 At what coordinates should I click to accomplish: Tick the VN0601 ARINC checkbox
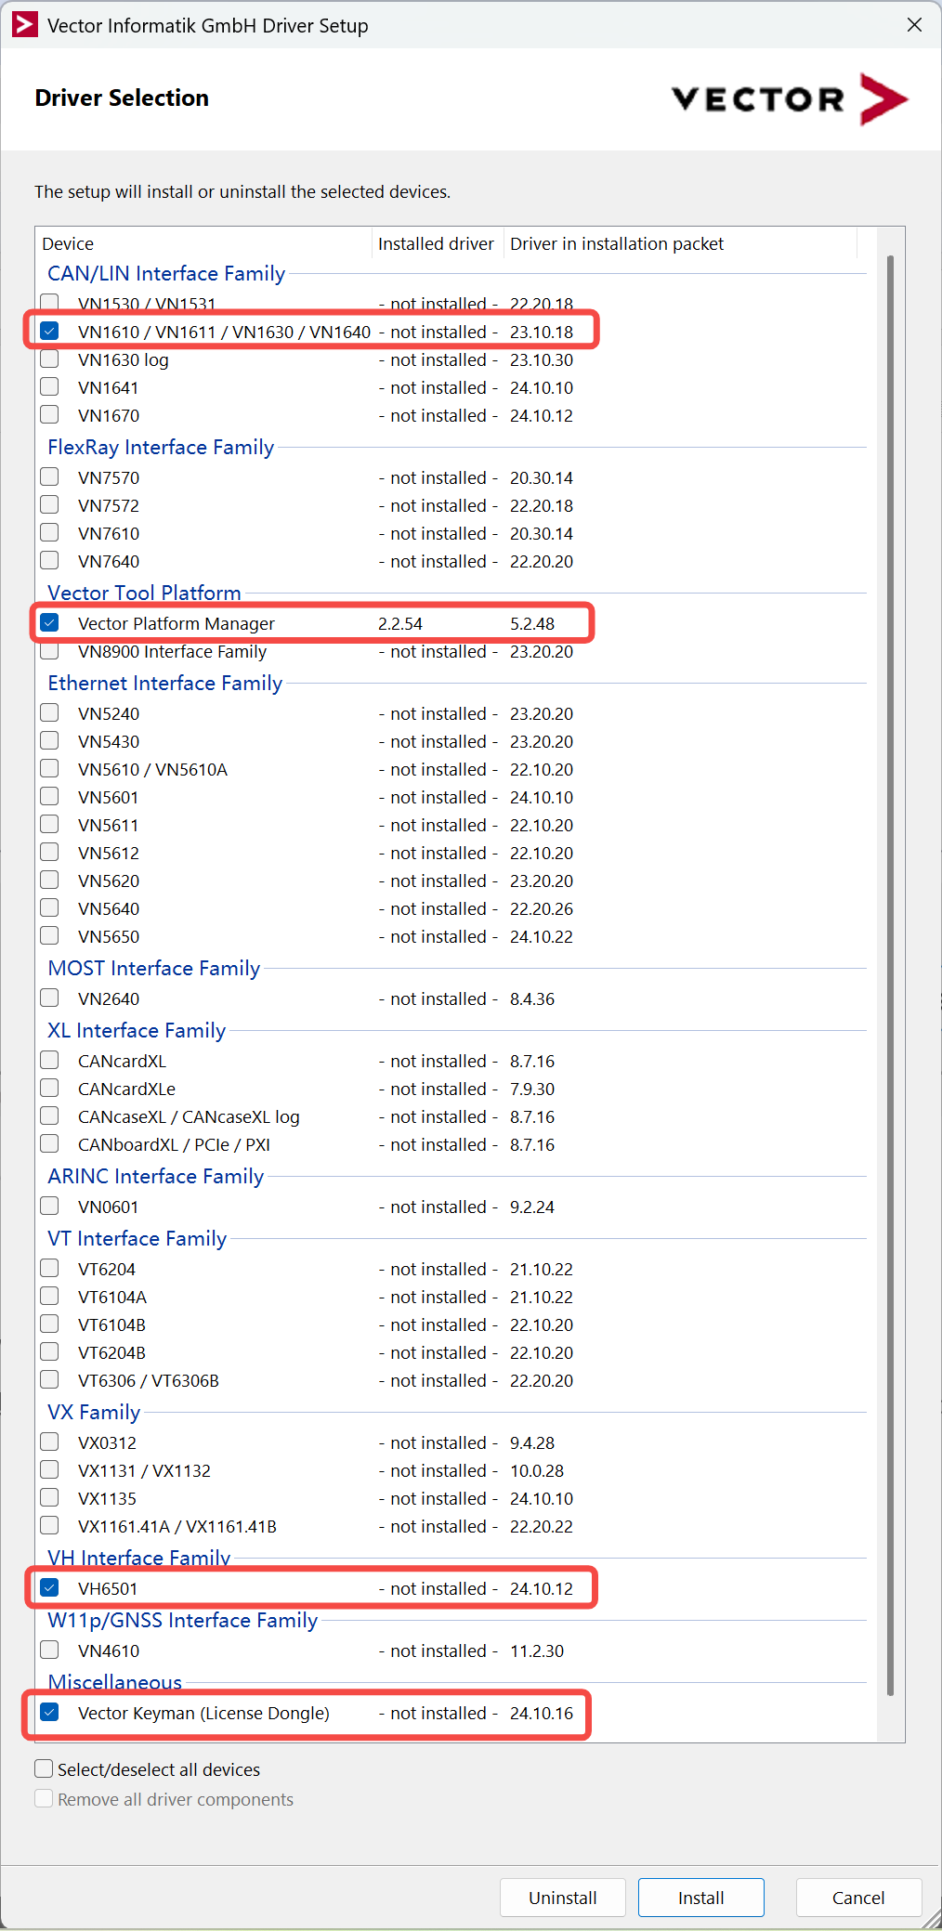click(50, 1206)
